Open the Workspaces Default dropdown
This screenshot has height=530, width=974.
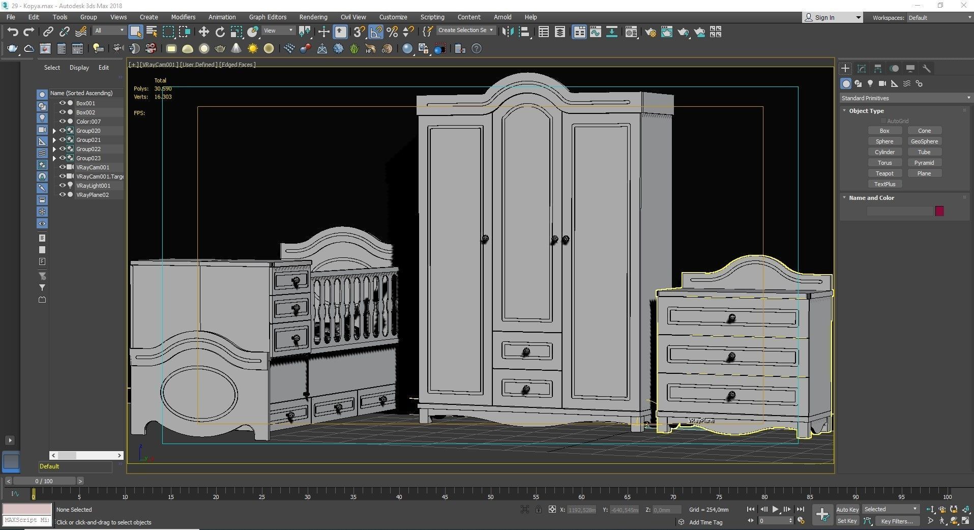(x=939, y=17)
